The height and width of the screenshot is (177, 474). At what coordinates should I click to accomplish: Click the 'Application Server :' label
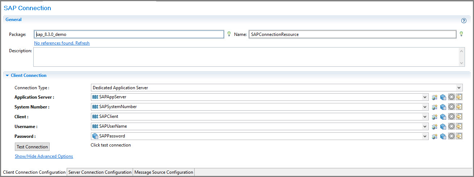[x=34, y=97]
